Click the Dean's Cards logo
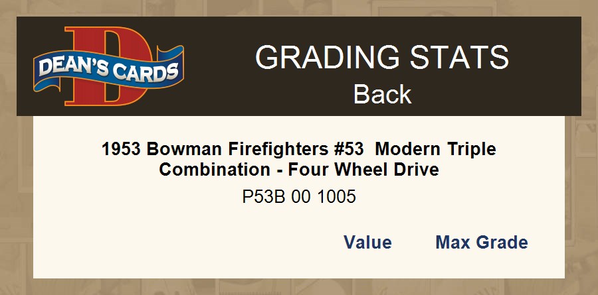The image size is (598, 295). point(108,66)
